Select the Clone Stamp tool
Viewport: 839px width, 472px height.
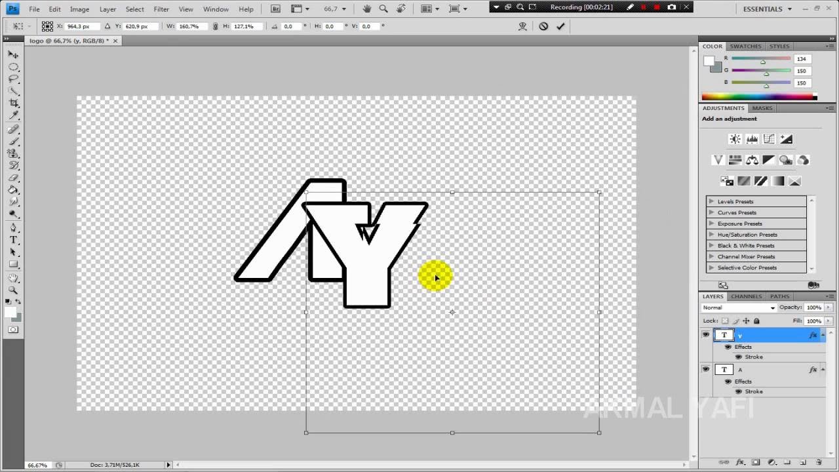tap(13, 153)
